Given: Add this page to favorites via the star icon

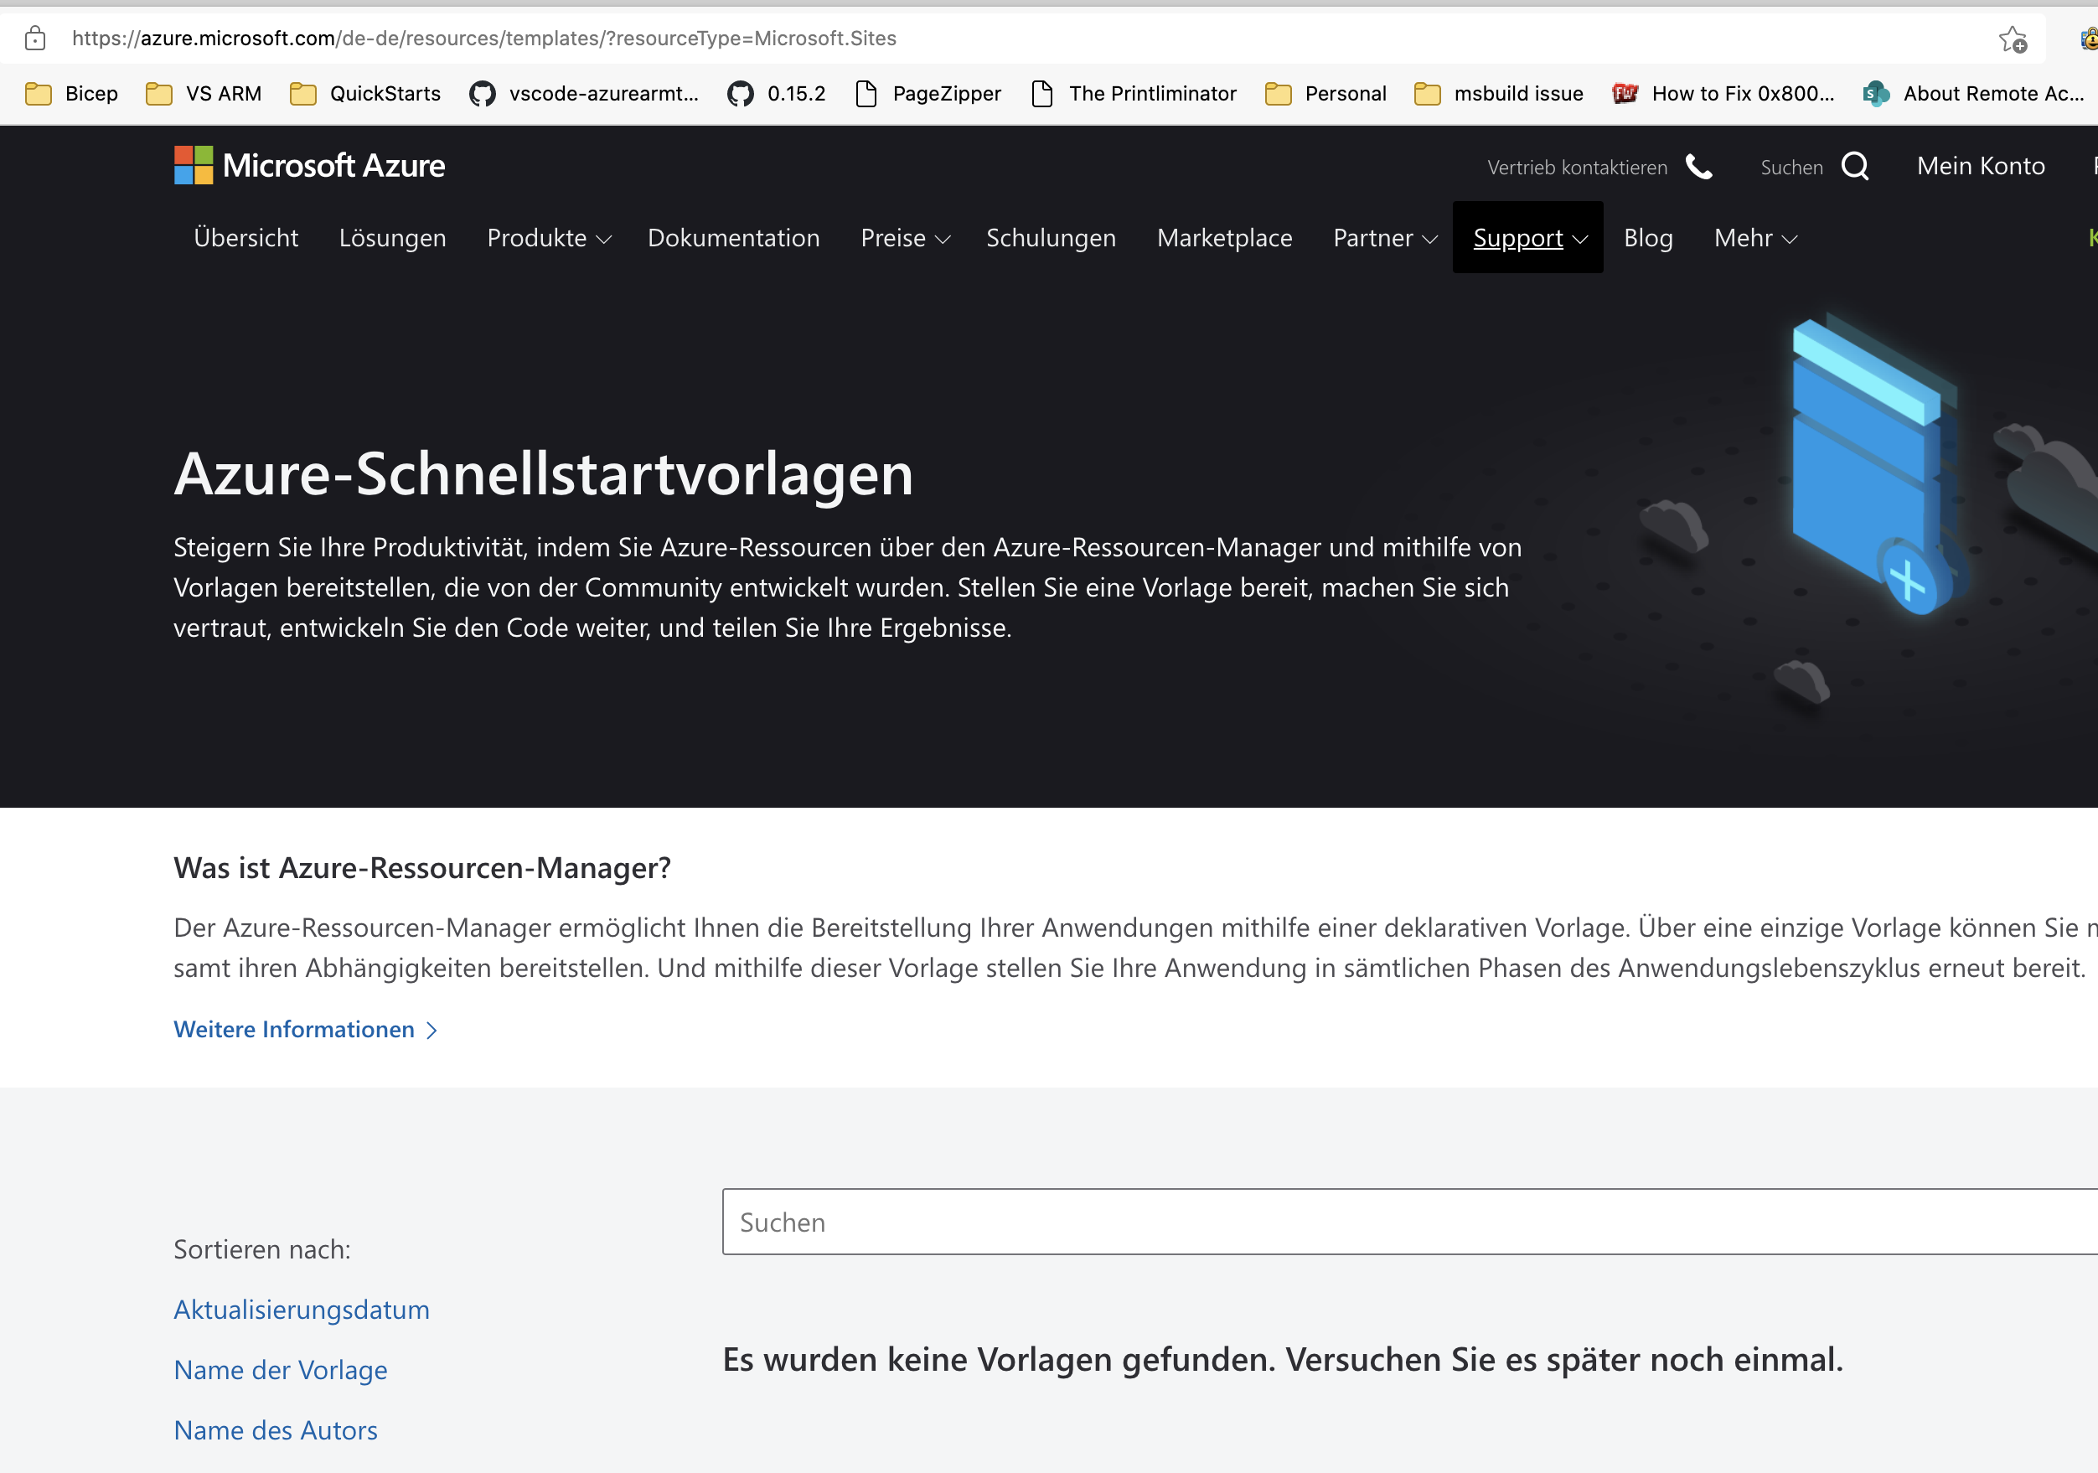Looking at the screenshot, I should (x=2013, y=39).
